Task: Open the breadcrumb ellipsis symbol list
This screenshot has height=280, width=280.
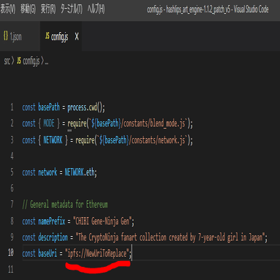Action: [47, 63]
